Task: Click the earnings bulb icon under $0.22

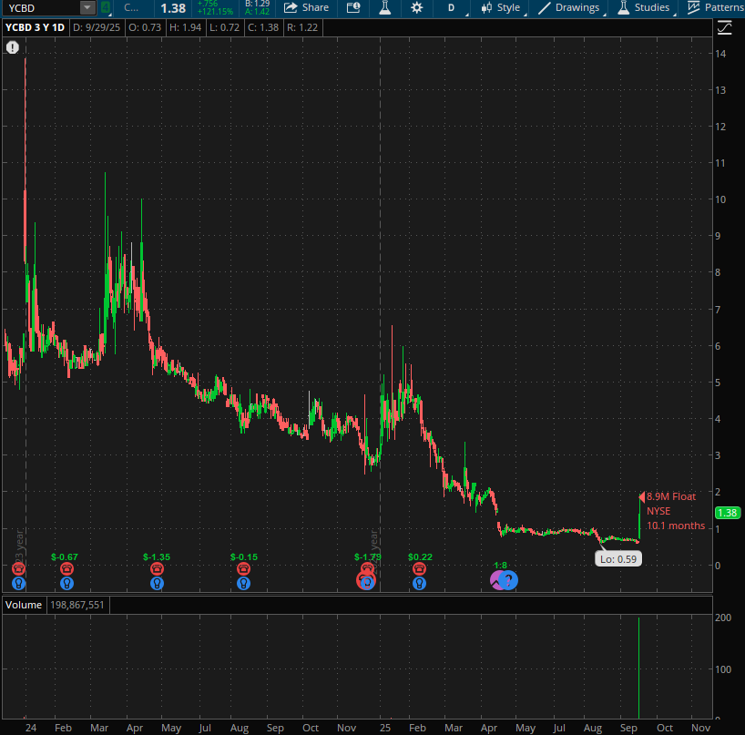Action: point(419,583)
